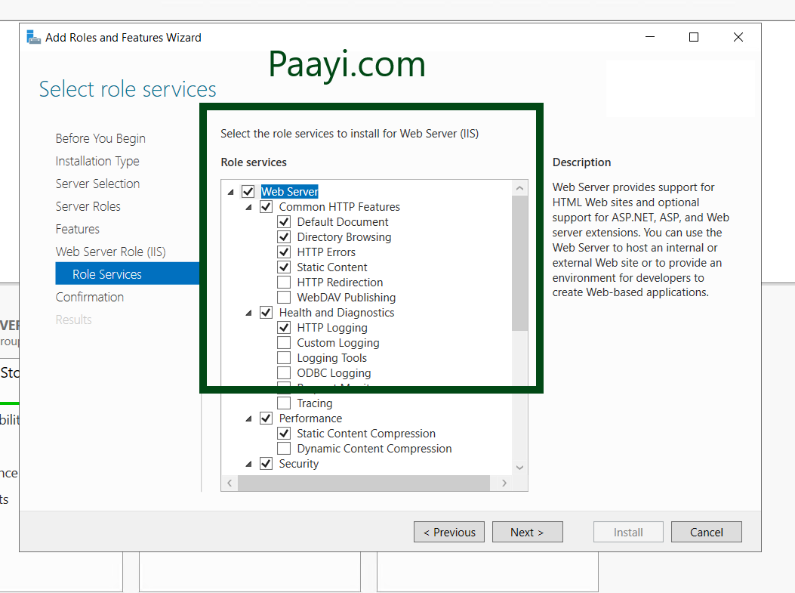The image size is (795, 593).
Task: Enable Custom Logging
Action: pyautogui.click(x=284, y=342)
